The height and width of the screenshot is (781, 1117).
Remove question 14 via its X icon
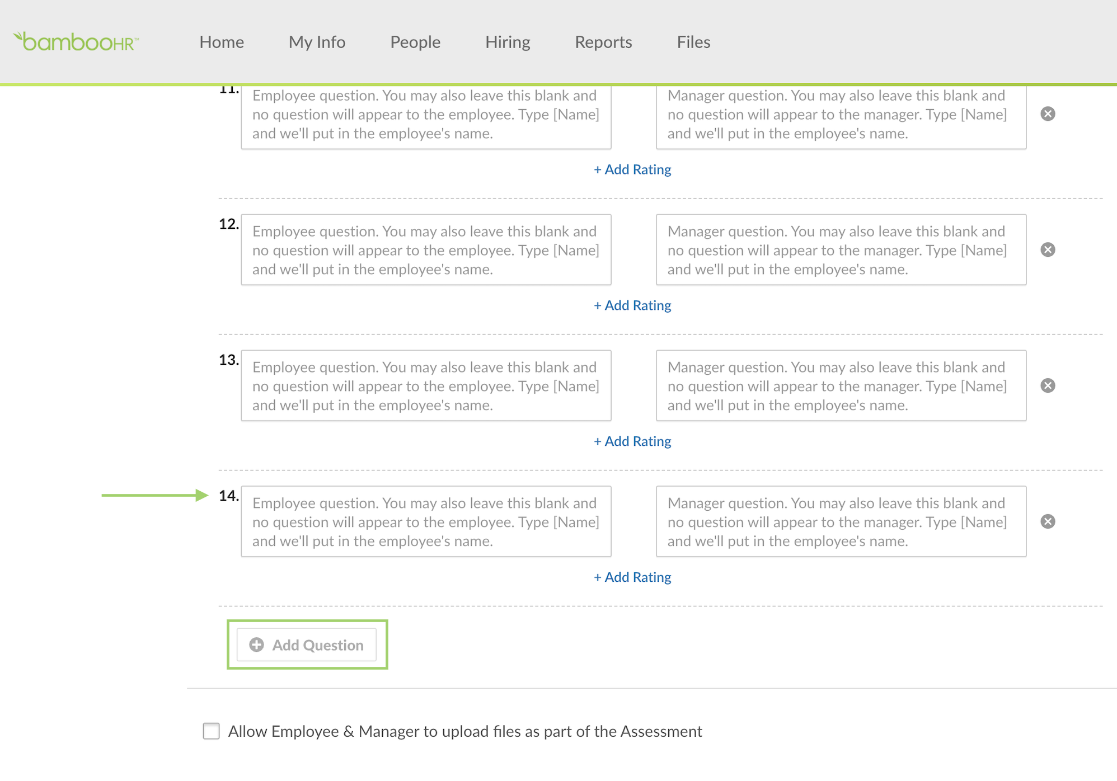pyautogui.click(x=1048, y=522)
